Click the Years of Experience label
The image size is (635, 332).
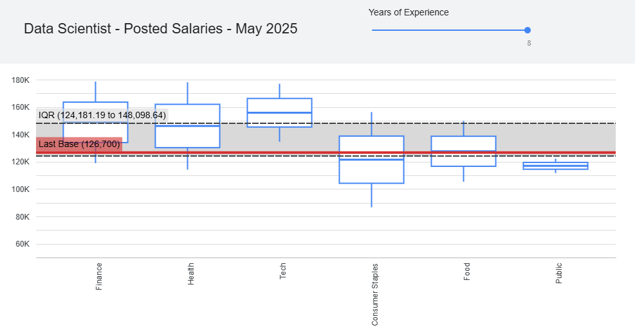click(x=409, y=13)
